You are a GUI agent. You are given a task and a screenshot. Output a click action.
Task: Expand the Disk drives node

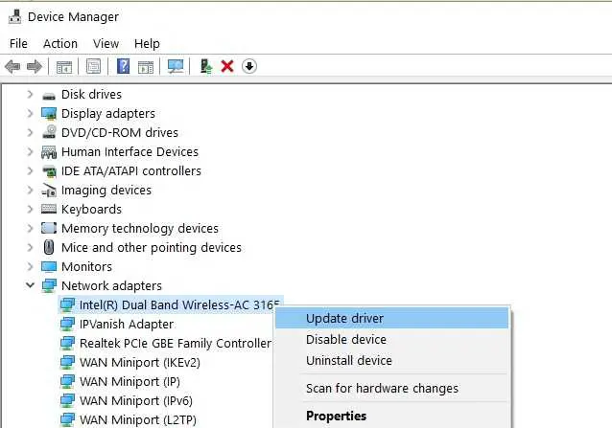pos(30,94)
